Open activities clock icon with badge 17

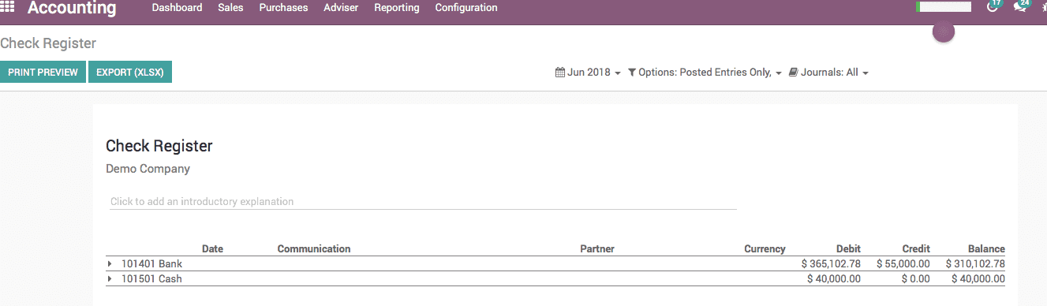[994, 6]
